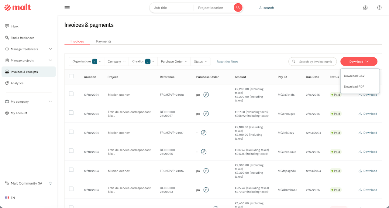The height and width of the screenshot is (208, 389).
Task: Click Reset the filters link
Action: coord(227,62)
